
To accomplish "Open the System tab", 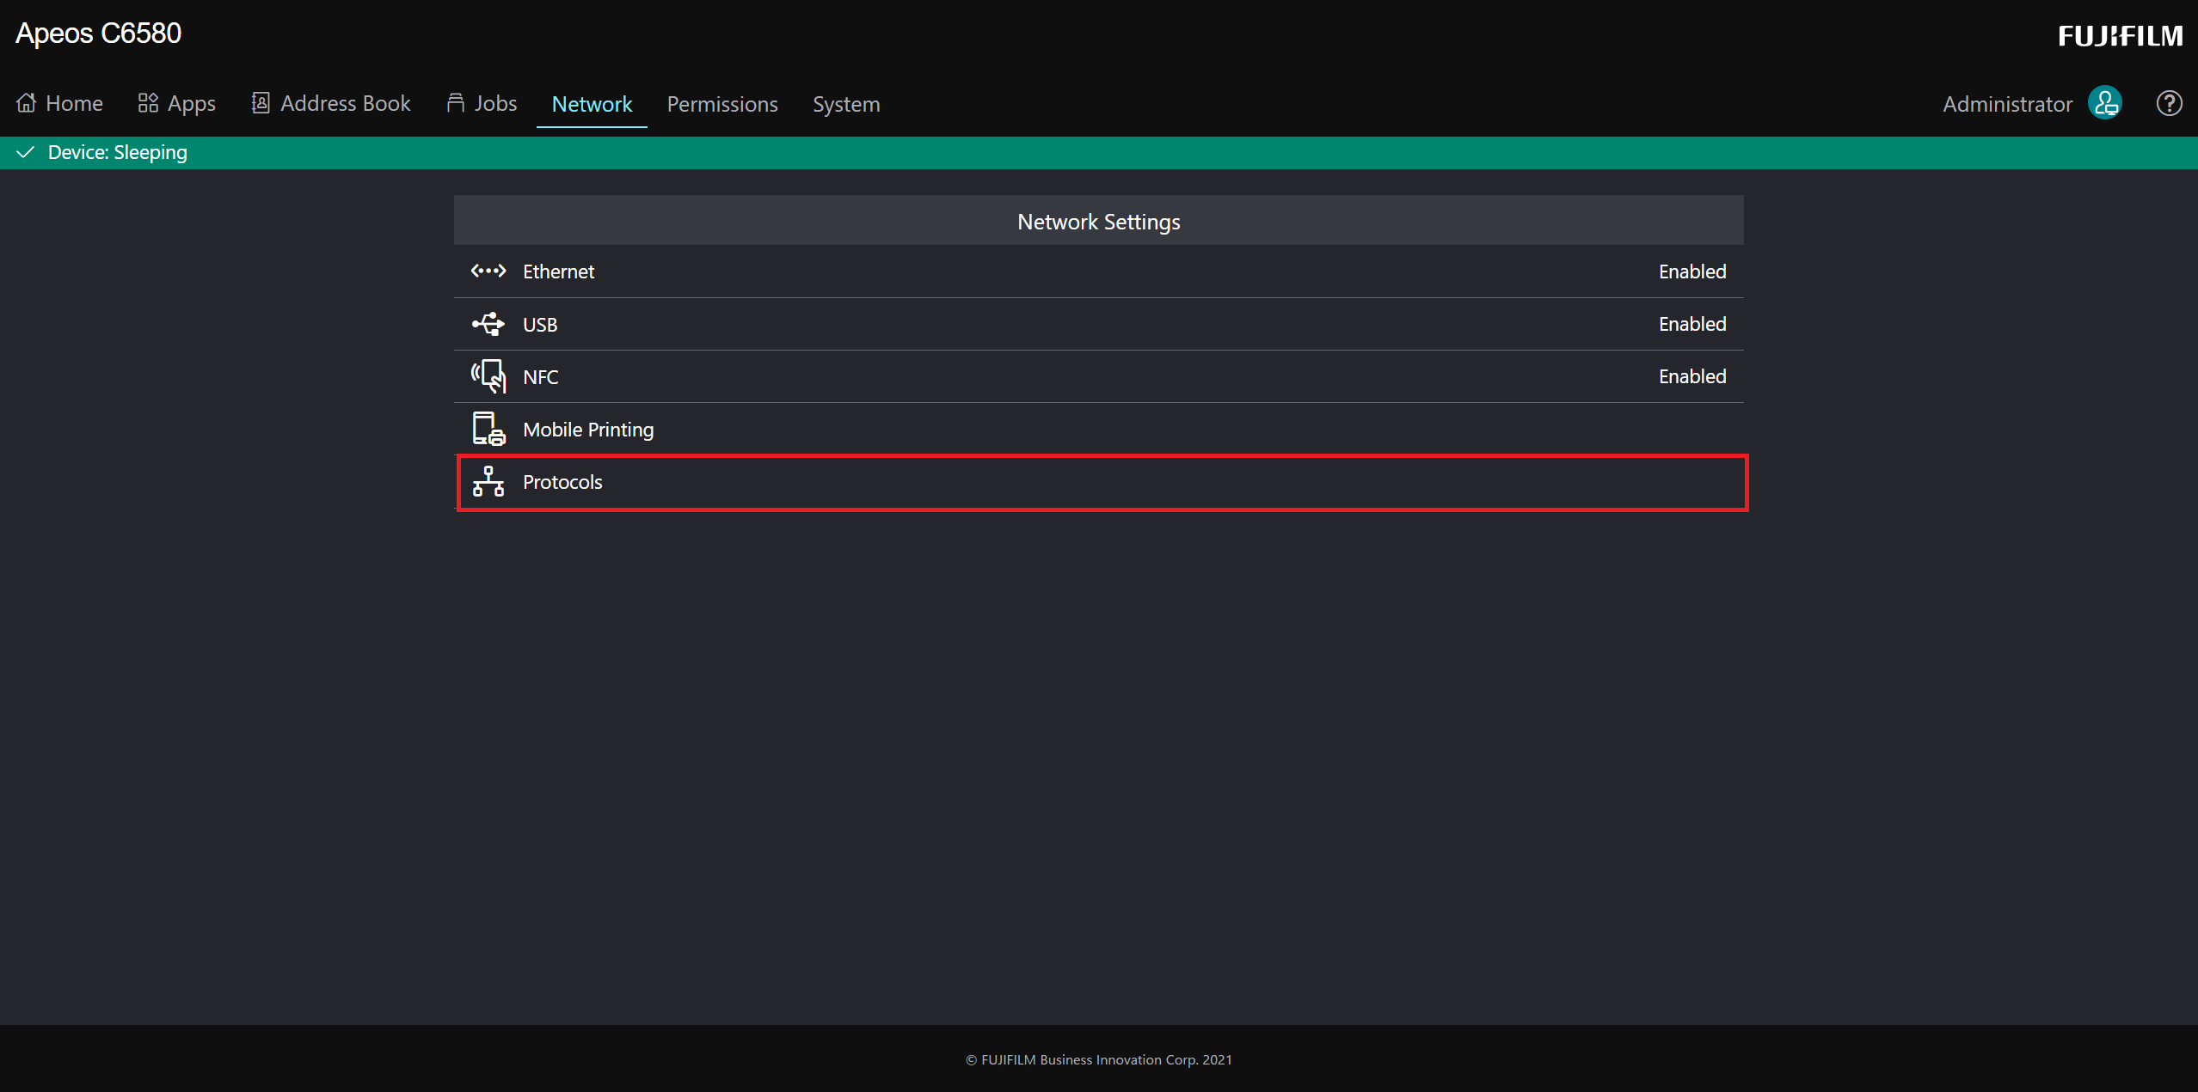I will pos(846,104).
